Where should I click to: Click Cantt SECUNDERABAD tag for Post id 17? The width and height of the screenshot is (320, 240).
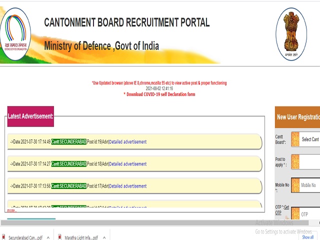[x=69, y=186]
